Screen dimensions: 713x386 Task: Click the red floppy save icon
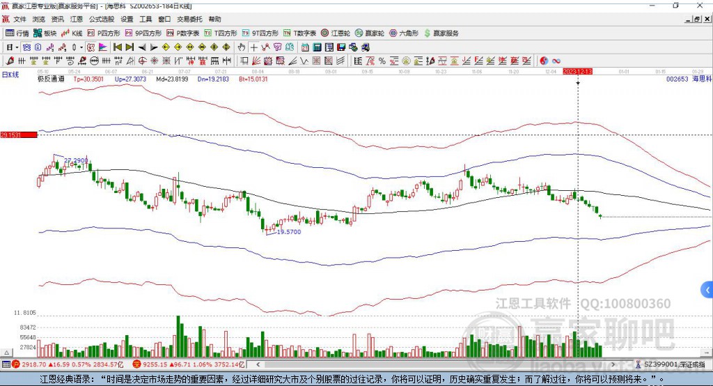click(x=341, y=47)
